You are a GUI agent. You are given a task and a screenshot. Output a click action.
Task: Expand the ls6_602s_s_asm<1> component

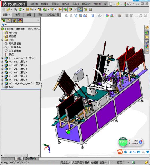(3, 84)
